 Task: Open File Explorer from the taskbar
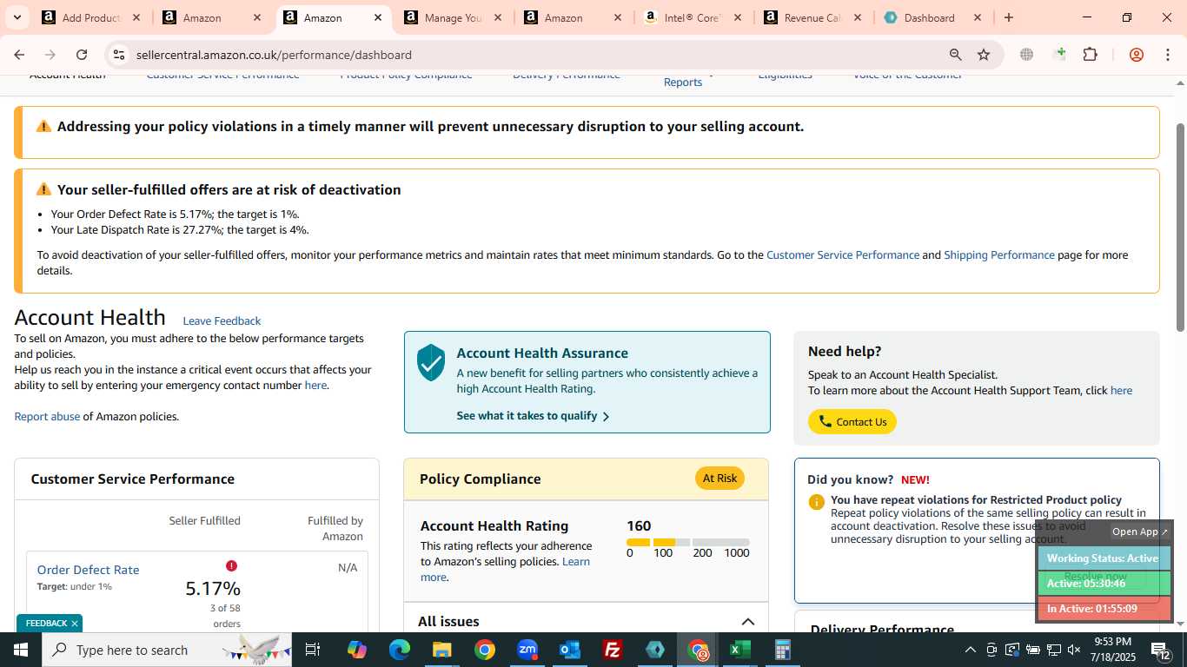pyautogui.click(x=441, y=650)
